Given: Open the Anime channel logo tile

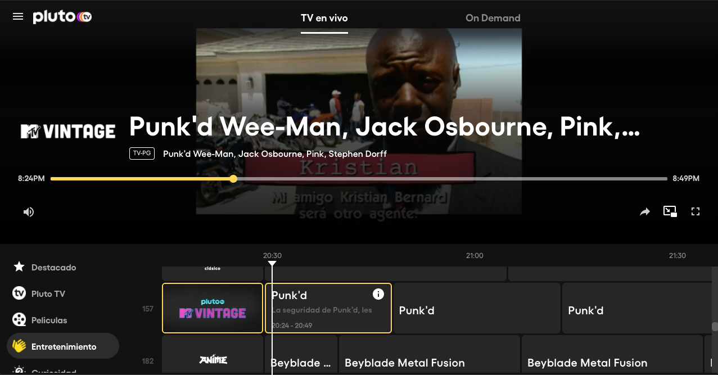Looking at the screenshot, I should coord(213,360).
